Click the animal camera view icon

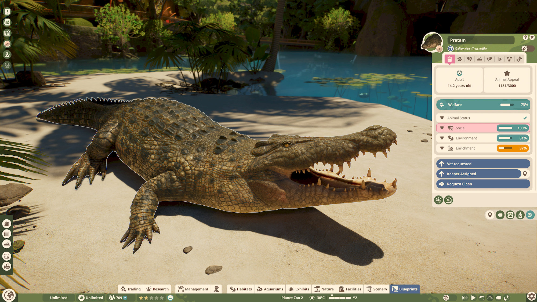pos(500,215)
